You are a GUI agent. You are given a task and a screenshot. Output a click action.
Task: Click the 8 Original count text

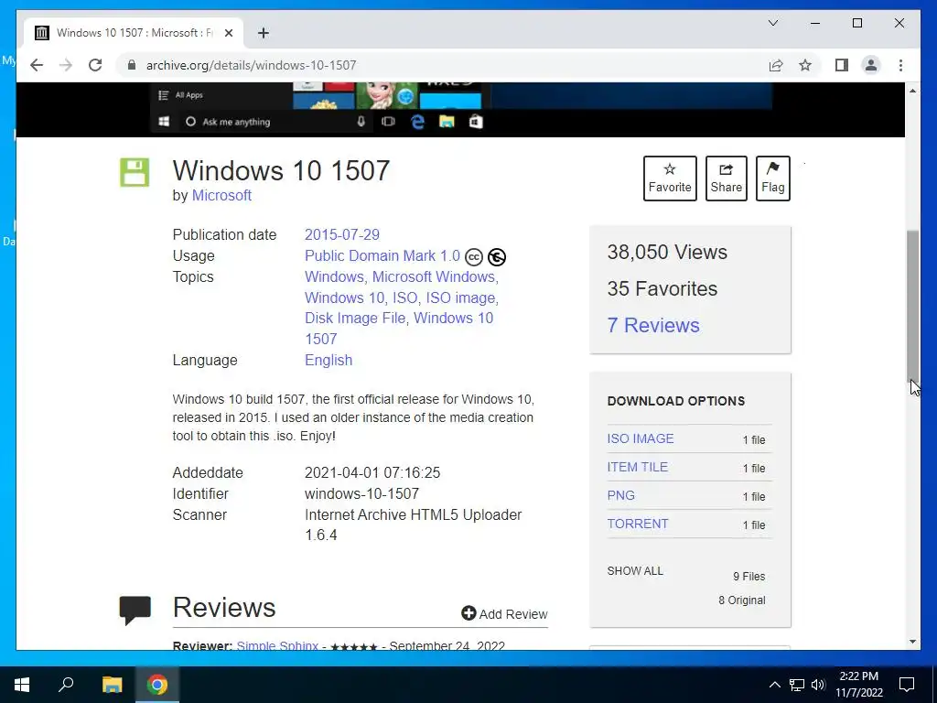point(741,600)
